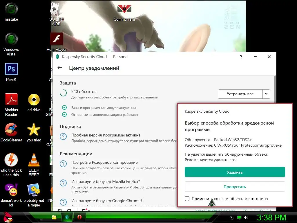Screen dimensions: 297x223
Task: Click the info icon beside Пробная версия
Action: point(63,136)
